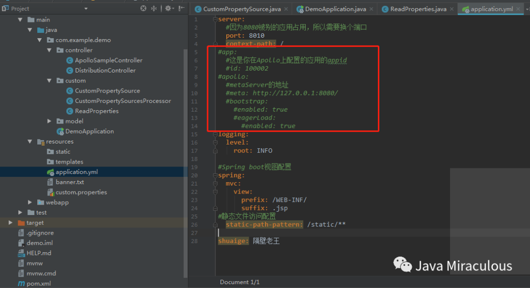This screenshot has width=530, height=288.
Task: Expand the model package
Action: click(x=50, y=121)
